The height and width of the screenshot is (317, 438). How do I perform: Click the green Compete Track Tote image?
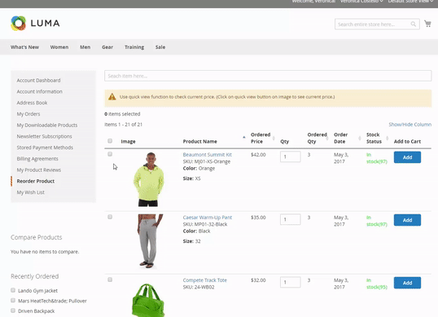tap(148, 300)
